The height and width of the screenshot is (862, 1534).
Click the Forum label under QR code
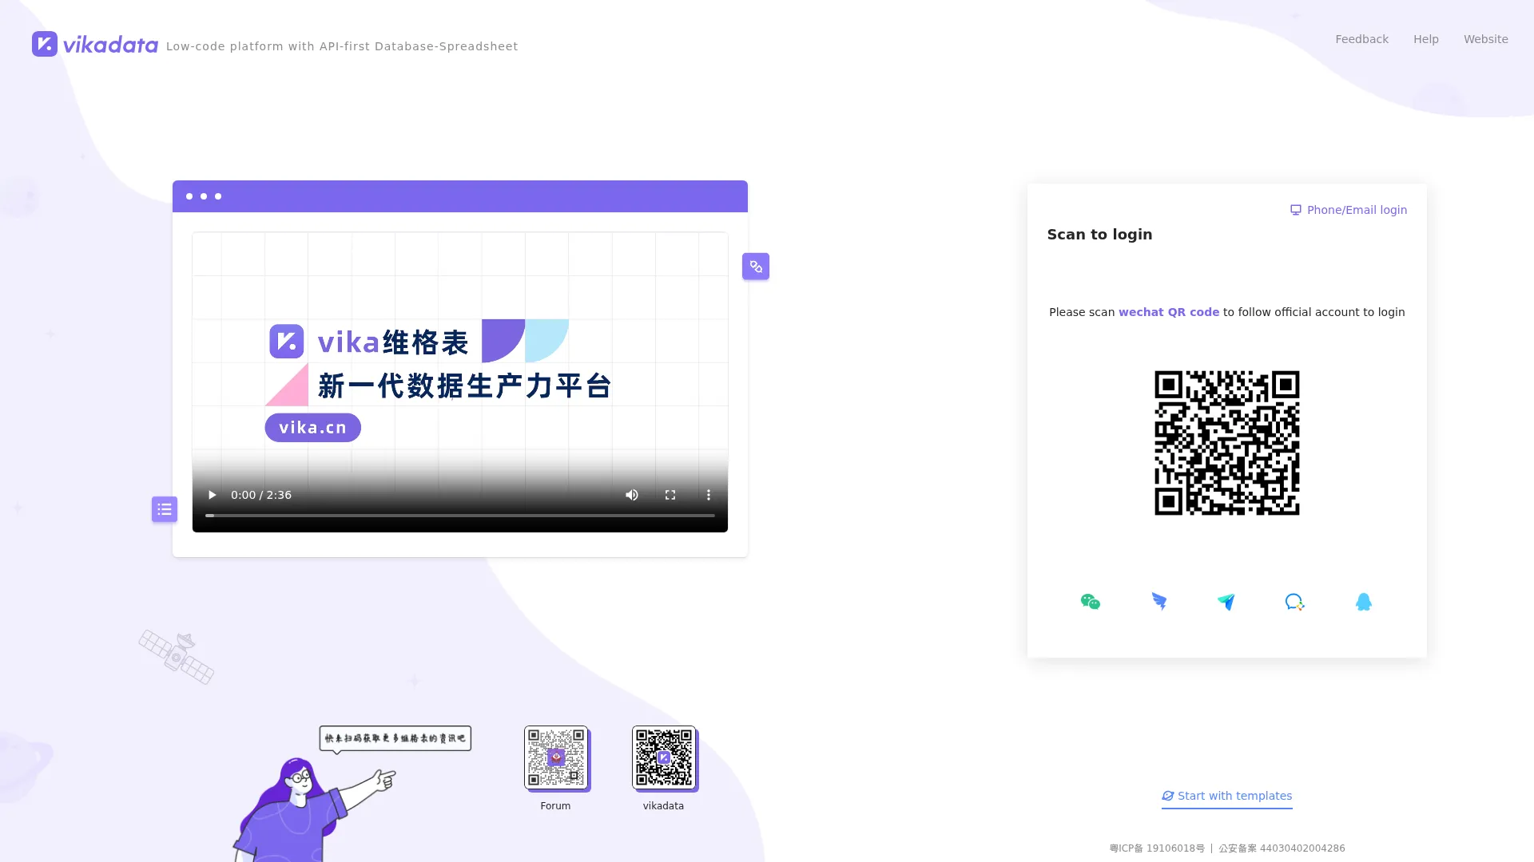click(x=555, y=806)
